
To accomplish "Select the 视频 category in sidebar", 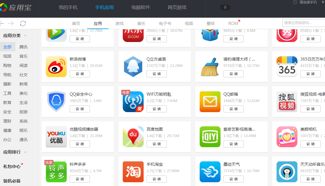I will 7,56.
